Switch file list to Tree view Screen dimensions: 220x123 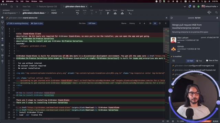(199, 61)
